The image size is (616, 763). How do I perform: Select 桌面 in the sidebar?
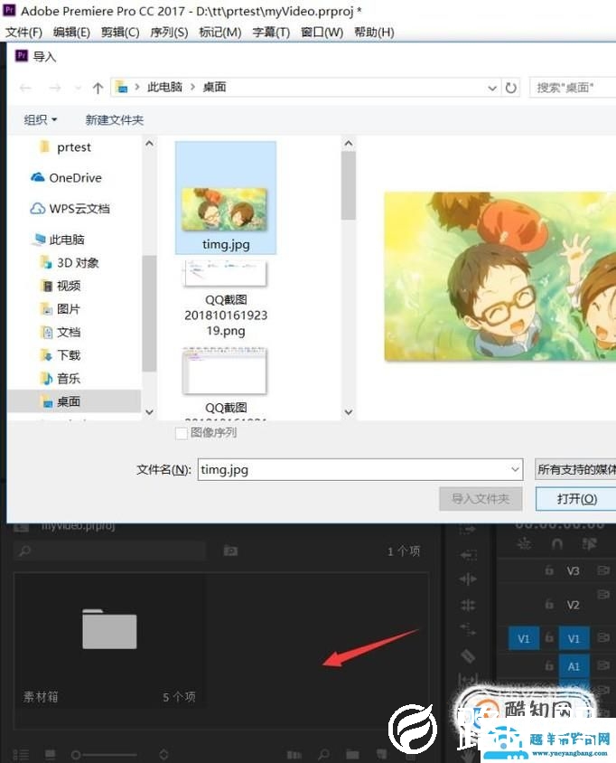(x=74, y=401)
